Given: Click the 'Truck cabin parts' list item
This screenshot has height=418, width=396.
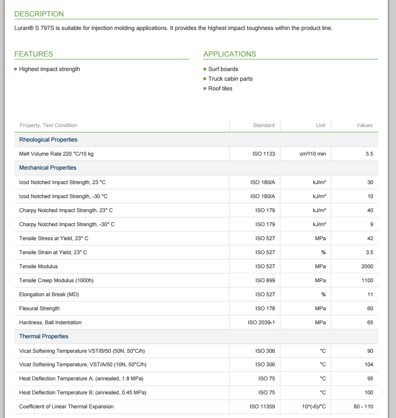Looking at the screenshot, I should click(x=230, y=79).
